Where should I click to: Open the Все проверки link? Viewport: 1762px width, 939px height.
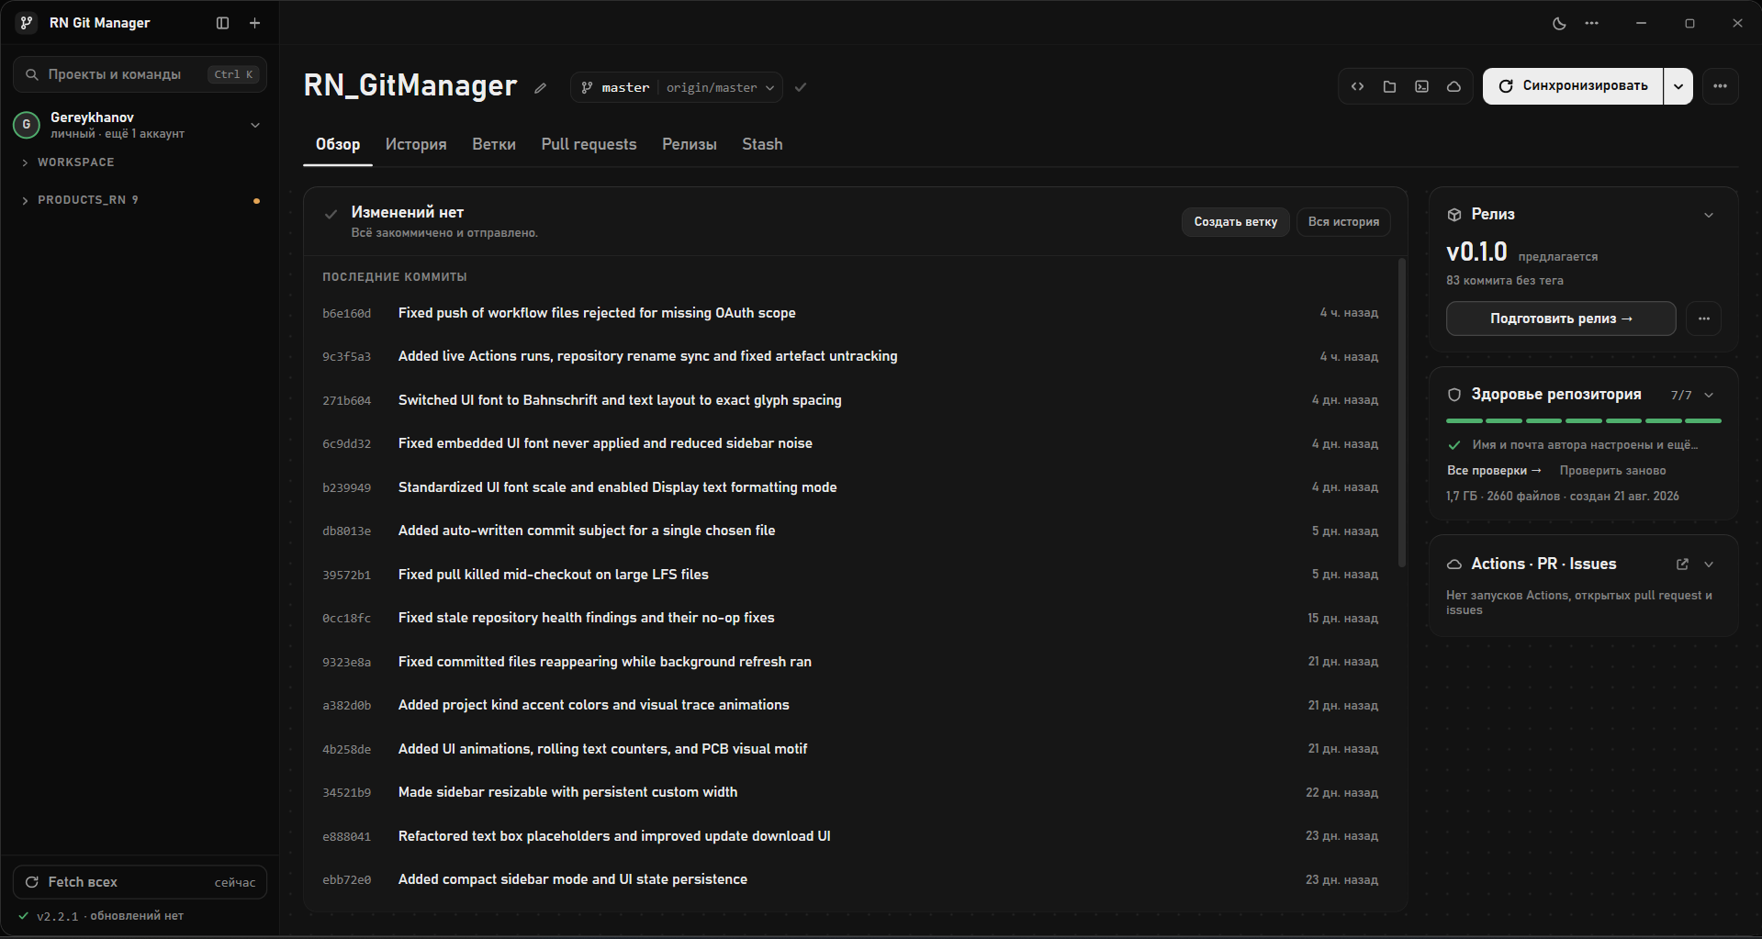click(1494, 470)
